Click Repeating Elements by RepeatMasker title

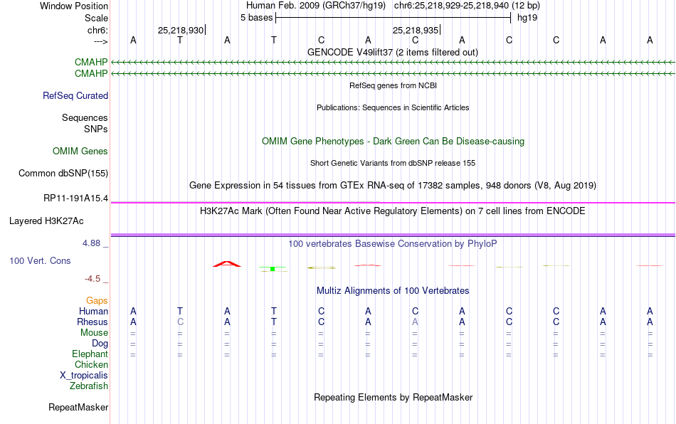393,397
